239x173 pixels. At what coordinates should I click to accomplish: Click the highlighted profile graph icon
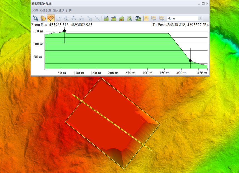pyautogui.click(x=146, y=18)
